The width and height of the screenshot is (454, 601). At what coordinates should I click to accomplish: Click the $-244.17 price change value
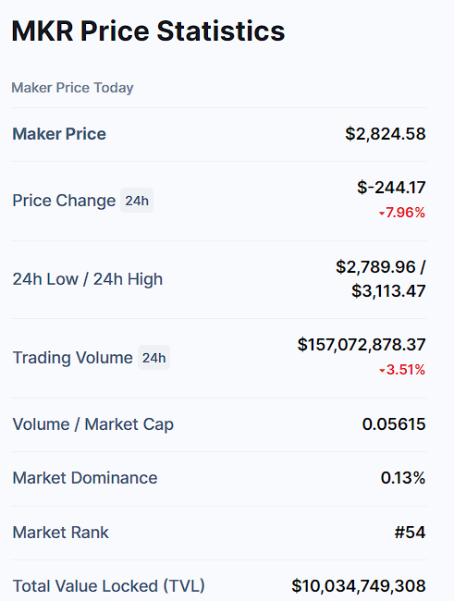coord(391,188)
